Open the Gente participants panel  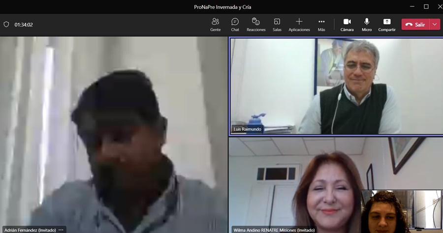[x=215, y=25]
